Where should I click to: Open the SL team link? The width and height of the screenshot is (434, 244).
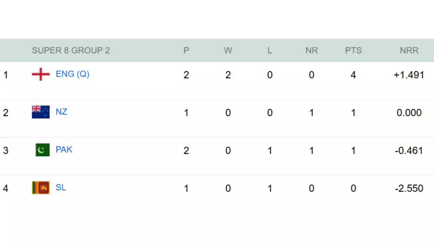[61, 188]
